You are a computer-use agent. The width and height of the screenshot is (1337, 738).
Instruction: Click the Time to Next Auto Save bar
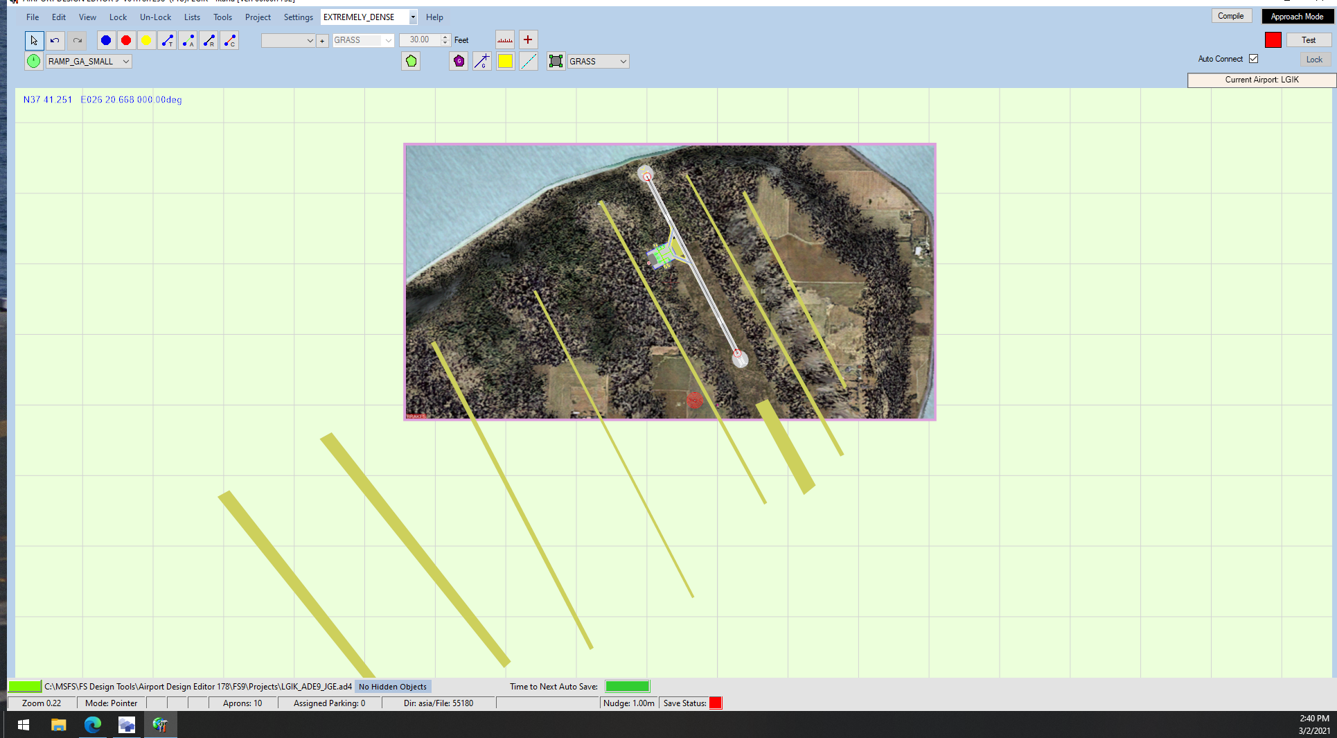627,687
